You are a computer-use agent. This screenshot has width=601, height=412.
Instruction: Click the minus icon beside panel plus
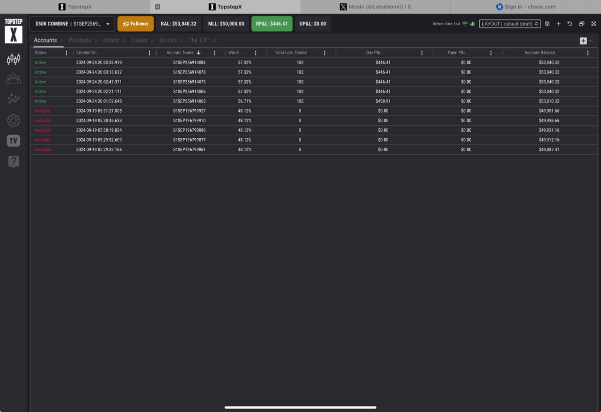click(x=590, y=40)
